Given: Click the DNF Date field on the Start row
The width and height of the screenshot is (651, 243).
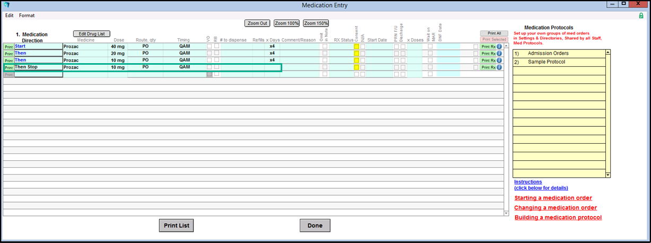Looking at the screenshot, I should pos(448,47).
